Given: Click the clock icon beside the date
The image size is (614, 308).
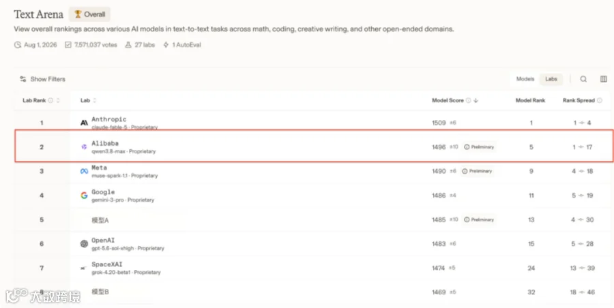Looking at the screenshot, I should 18,45.
